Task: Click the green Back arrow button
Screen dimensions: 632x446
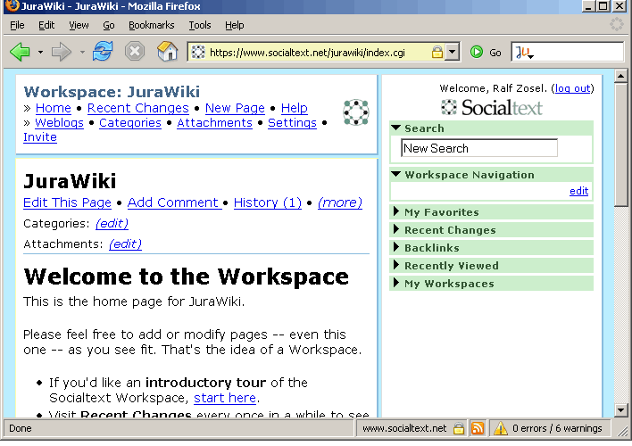Action: [20, 52]
